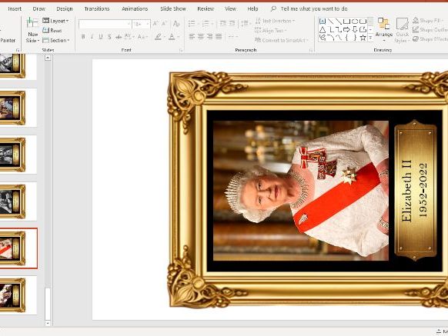Image resolution: width=448 pixels, height=336 pixels.
Task: Choose the Isosceles Triangle shape
Action: point(323,29)
